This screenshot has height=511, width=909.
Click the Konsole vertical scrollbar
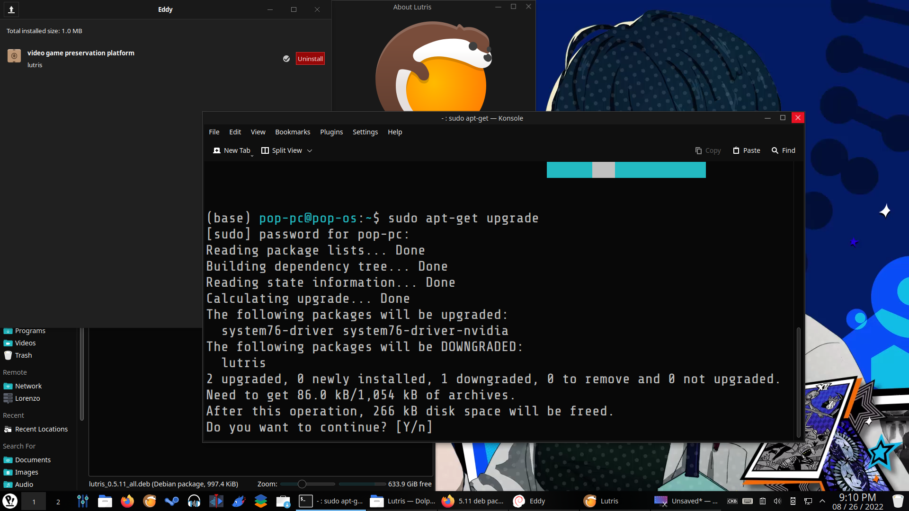[799, 382]
